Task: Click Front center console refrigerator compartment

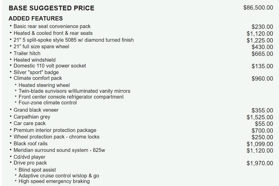Action: tap(71, 97)
